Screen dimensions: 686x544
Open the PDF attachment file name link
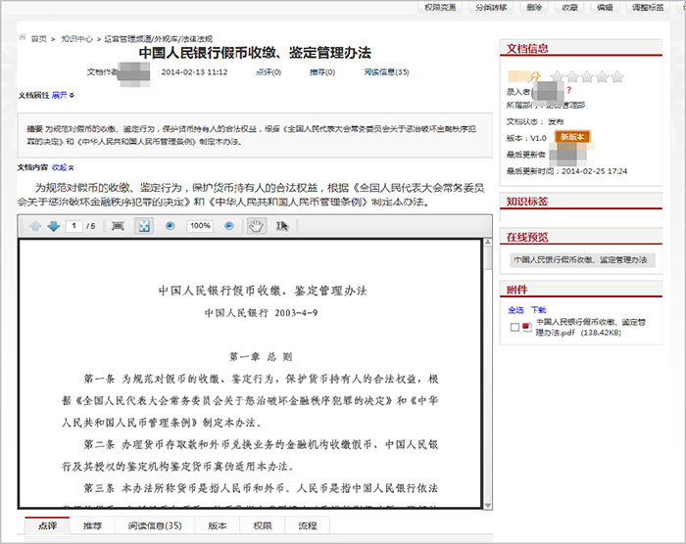(591, 327)
